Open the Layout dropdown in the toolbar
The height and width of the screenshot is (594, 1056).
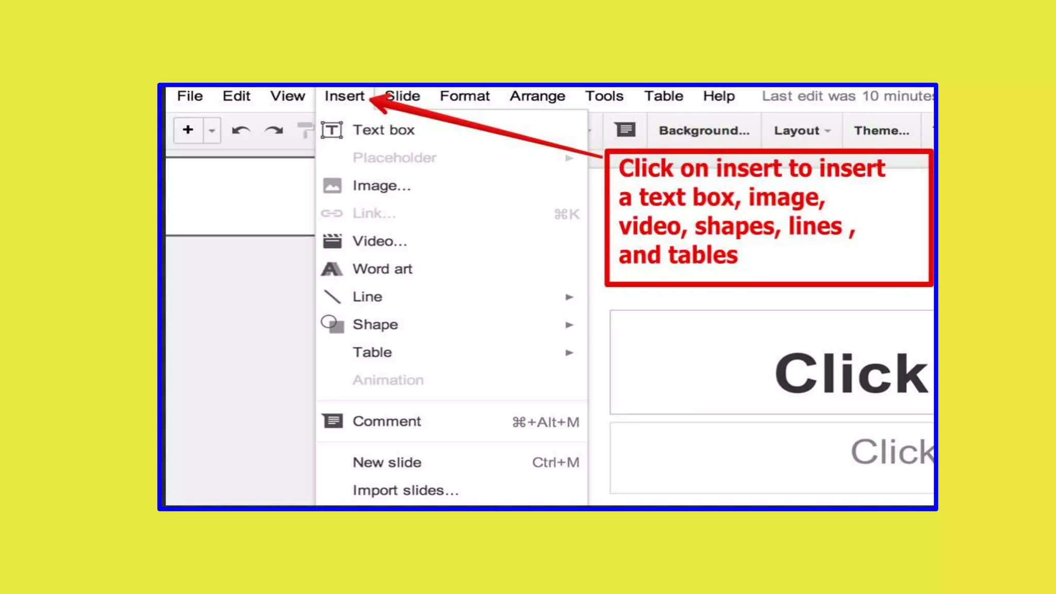[802, 130]
